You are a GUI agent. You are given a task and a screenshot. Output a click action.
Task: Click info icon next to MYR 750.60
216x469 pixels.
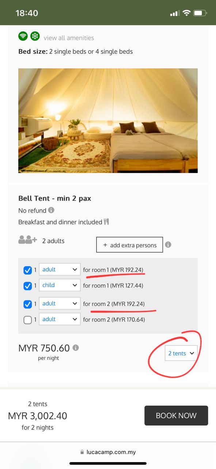(76, 348)
